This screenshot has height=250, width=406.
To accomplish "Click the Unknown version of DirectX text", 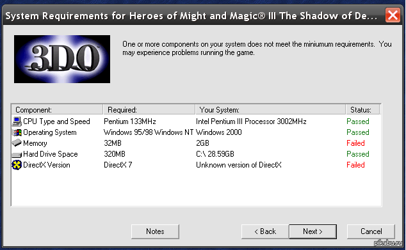I will [239, 165].
